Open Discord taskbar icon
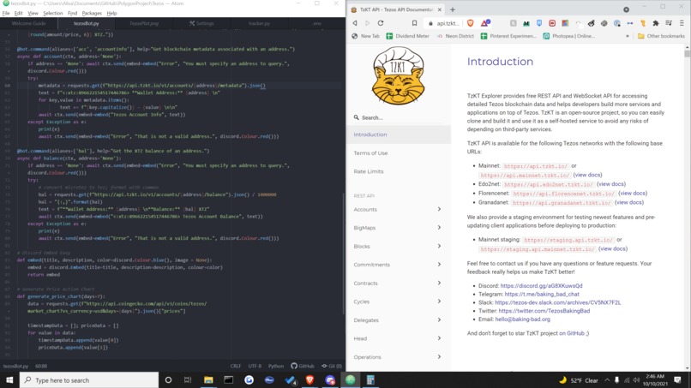691x388 pixels. [x=330, y=379]
